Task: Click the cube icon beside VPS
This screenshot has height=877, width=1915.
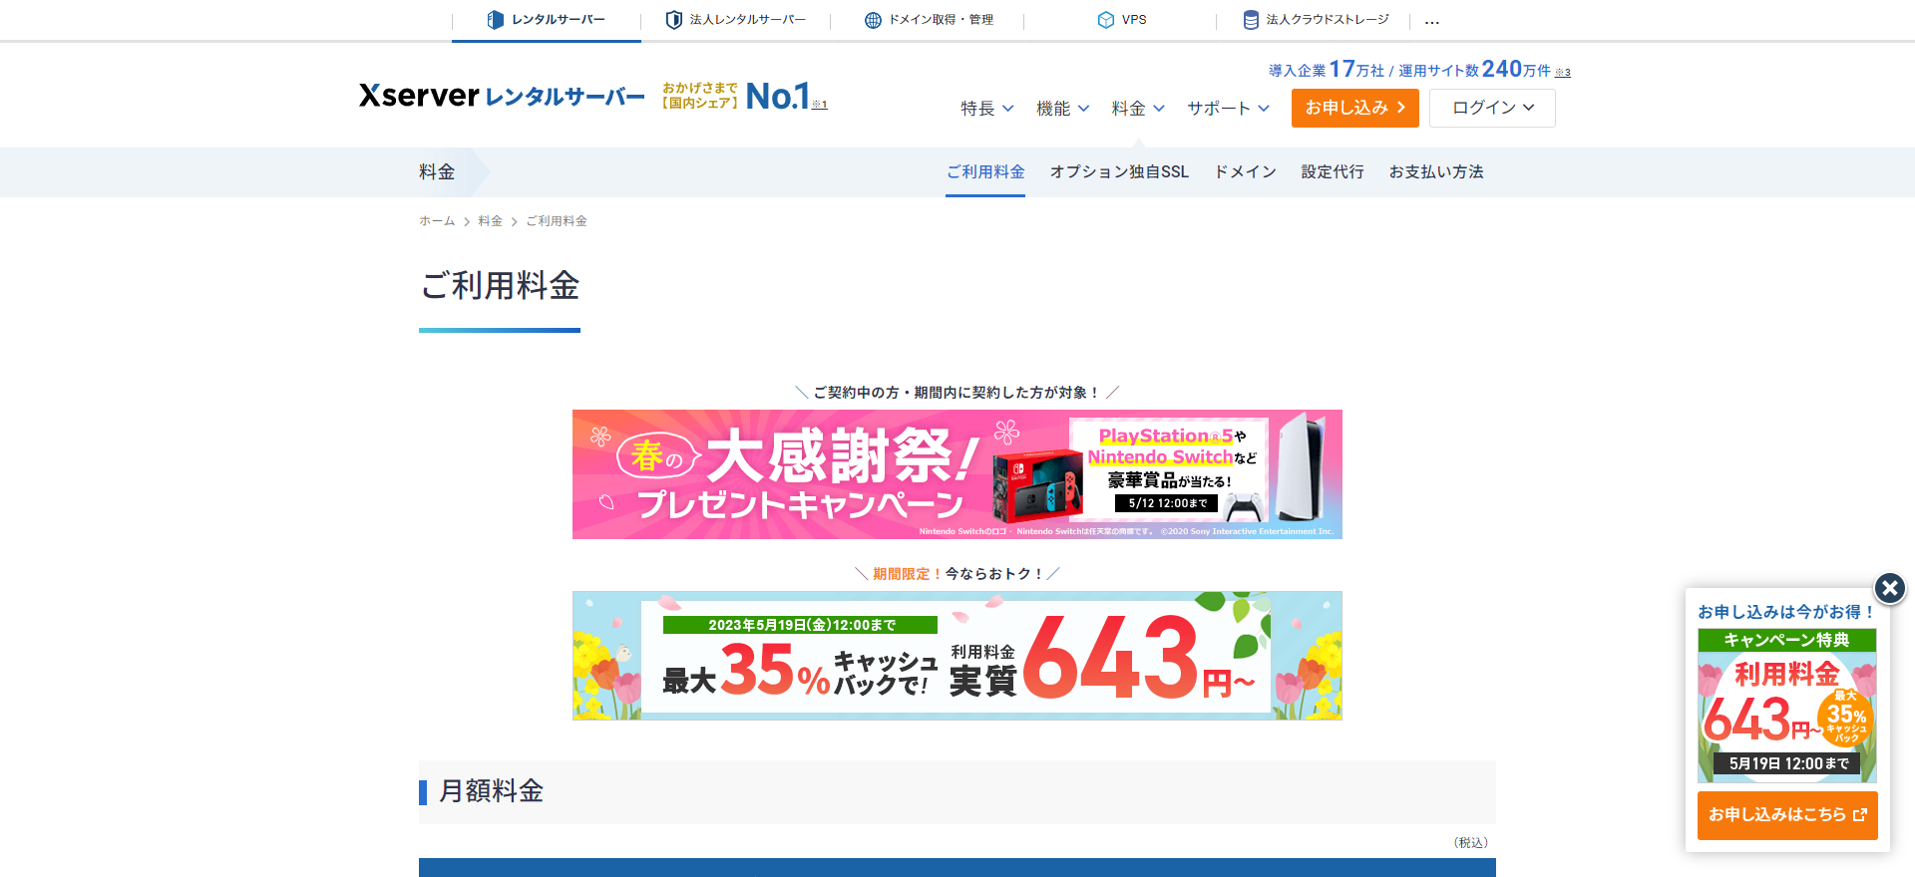Action: point(1105,20)
